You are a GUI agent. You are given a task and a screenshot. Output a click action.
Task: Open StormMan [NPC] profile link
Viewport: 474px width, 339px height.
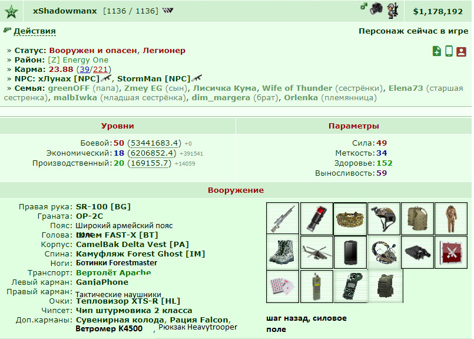tap(154, 78)
